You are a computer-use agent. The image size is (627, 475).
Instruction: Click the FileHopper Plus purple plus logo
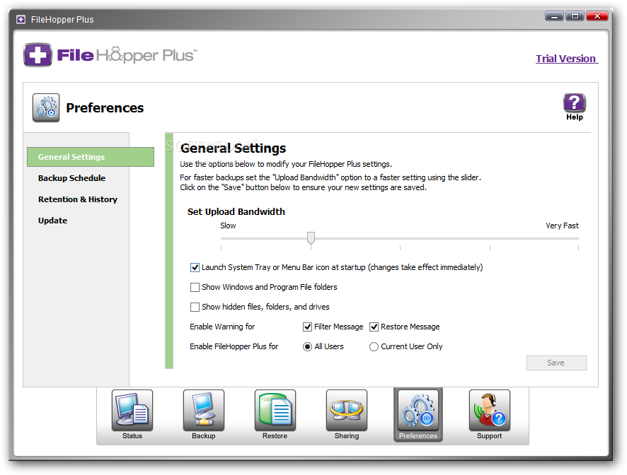(38, 55)
